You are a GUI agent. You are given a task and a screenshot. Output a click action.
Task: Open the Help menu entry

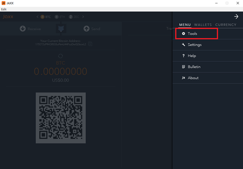pos(208,56)
